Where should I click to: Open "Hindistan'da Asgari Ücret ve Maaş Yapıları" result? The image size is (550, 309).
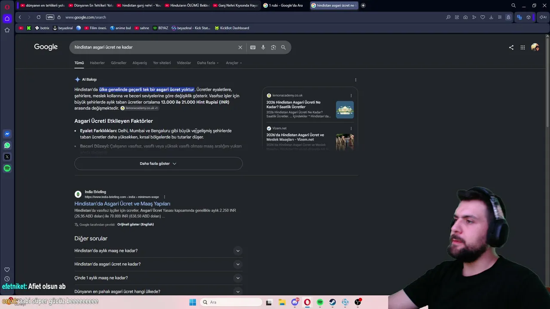tap(122, 204)
